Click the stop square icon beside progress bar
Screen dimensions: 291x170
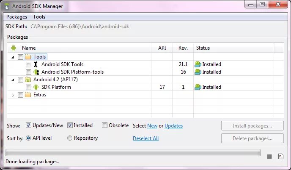point(269,157)
